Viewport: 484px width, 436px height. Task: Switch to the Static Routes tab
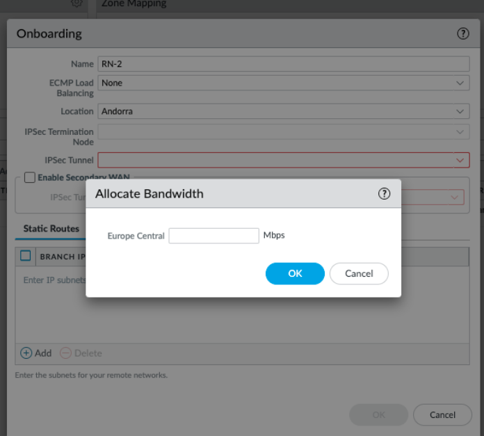(x=51, y=228)
